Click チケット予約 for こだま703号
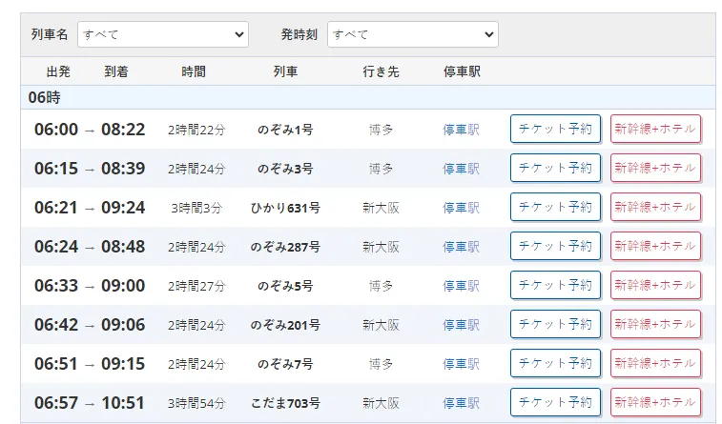The image size is (722, 424). [x=555, y=402]
